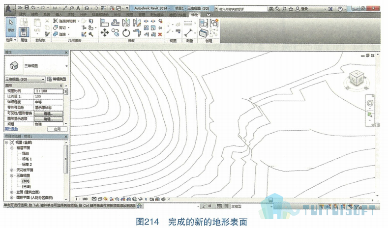Switch to the 注释 ribbon tab
Image resolution: width=388 pixels, height=228 pixels.
click(x=71, y=15)
